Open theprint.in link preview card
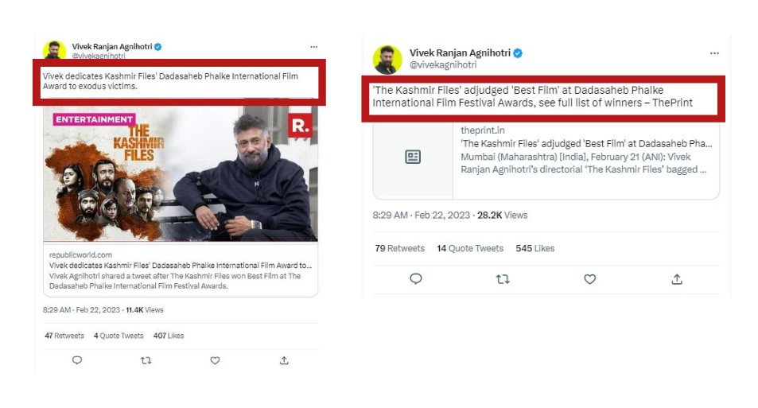This screenshot has width=758, height=408. point(546,159)
